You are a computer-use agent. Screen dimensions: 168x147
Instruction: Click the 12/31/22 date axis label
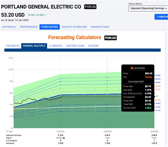pos(107,131)
